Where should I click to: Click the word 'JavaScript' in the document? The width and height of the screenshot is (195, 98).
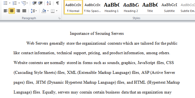(x=146, y=63)
